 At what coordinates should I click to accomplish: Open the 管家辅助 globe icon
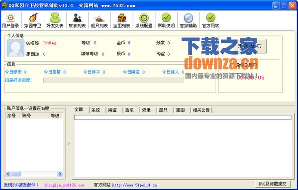pyautogui.click(x=189, y=18)
